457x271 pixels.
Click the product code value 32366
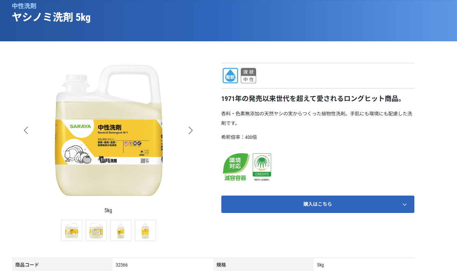122,265
